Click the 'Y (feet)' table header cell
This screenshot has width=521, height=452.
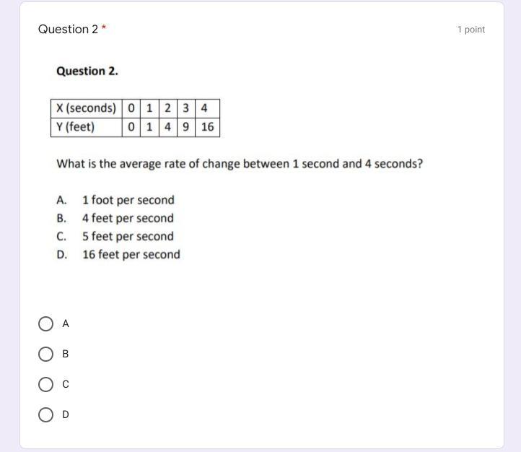point(87,127)
